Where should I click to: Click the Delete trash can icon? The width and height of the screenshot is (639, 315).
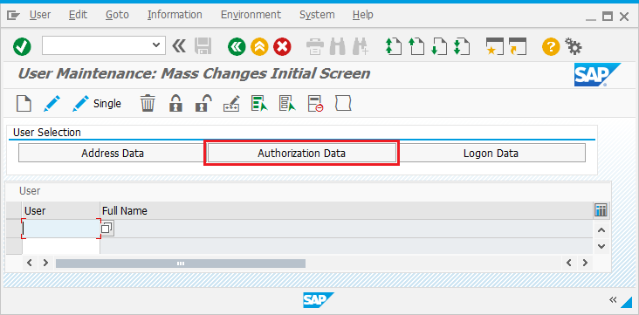(x=148, y=104)
